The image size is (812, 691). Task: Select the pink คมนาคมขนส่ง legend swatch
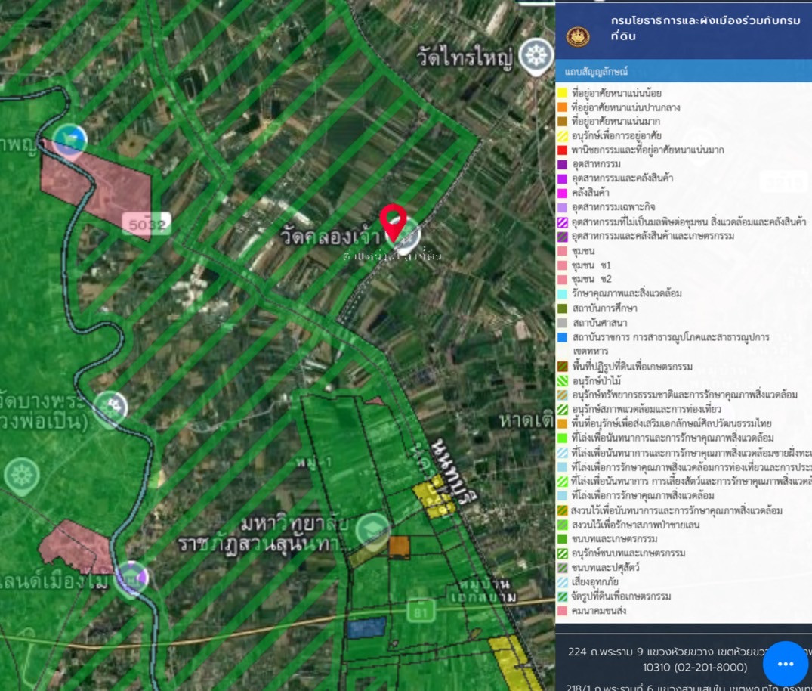coord(562,611)
